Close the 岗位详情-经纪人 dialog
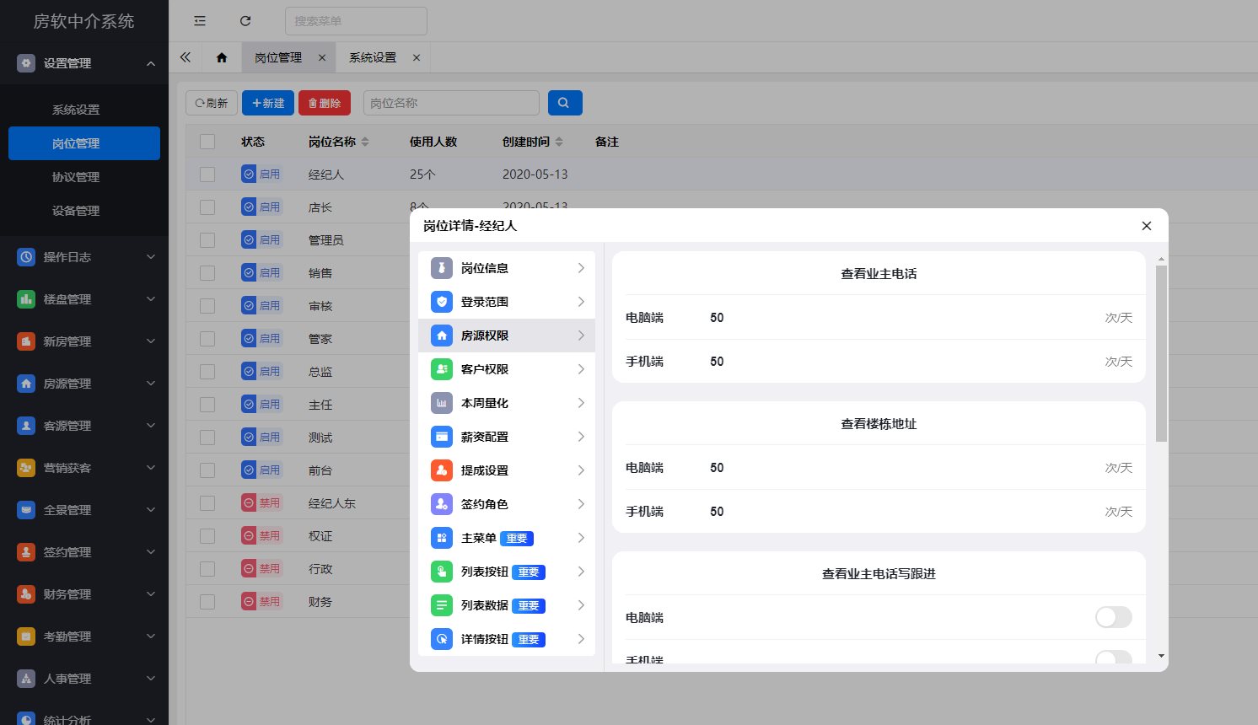Screen dimensions: 1258x725 coord(1146,226)
